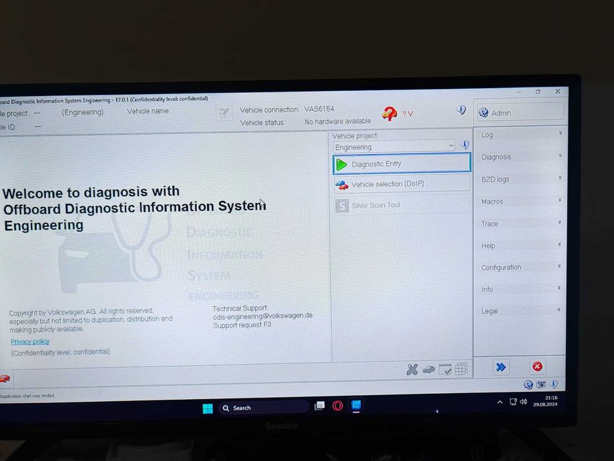The image size is (614, 461).
Task: Expand the Macros section
Action: point(521,202)
